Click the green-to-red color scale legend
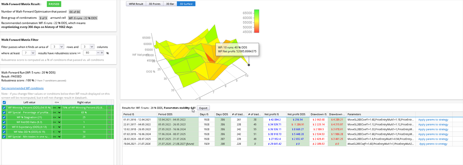The width and height of the screenshot is (463, 165). 256,21
